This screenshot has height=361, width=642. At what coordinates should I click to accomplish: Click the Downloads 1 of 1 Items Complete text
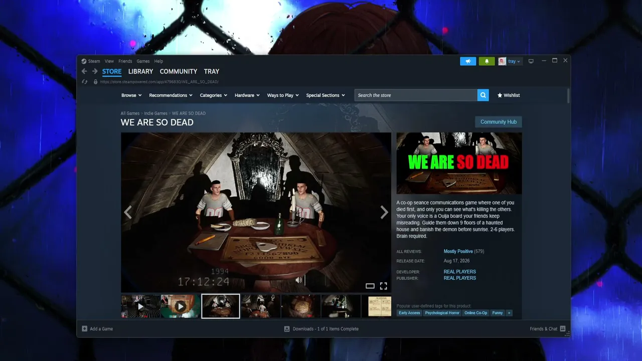326,329
